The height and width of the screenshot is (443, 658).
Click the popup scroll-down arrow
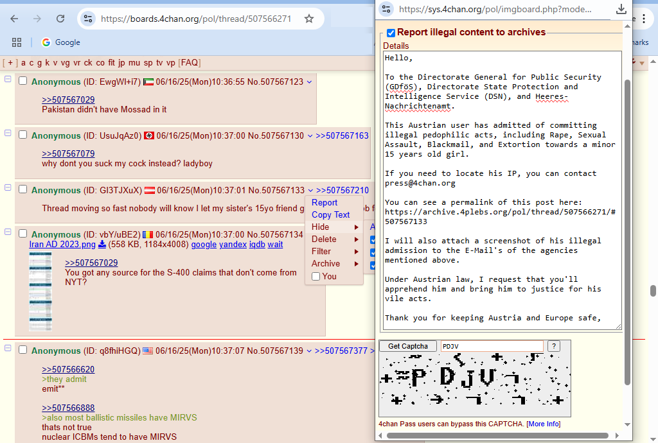click(x=627, y=424)
